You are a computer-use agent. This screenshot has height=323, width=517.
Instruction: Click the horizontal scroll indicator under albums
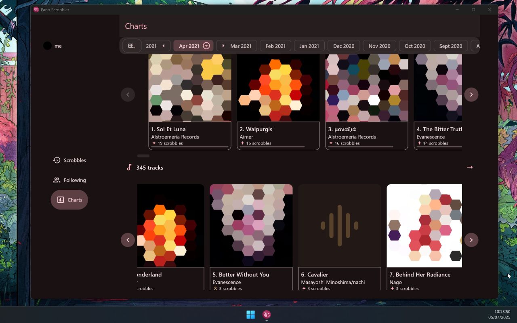(x=143, y=155)
